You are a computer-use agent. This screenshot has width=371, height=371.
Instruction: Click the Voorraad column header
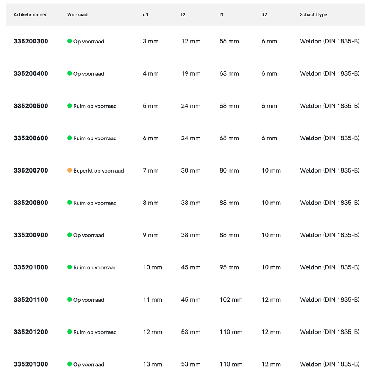click(77, 15)
